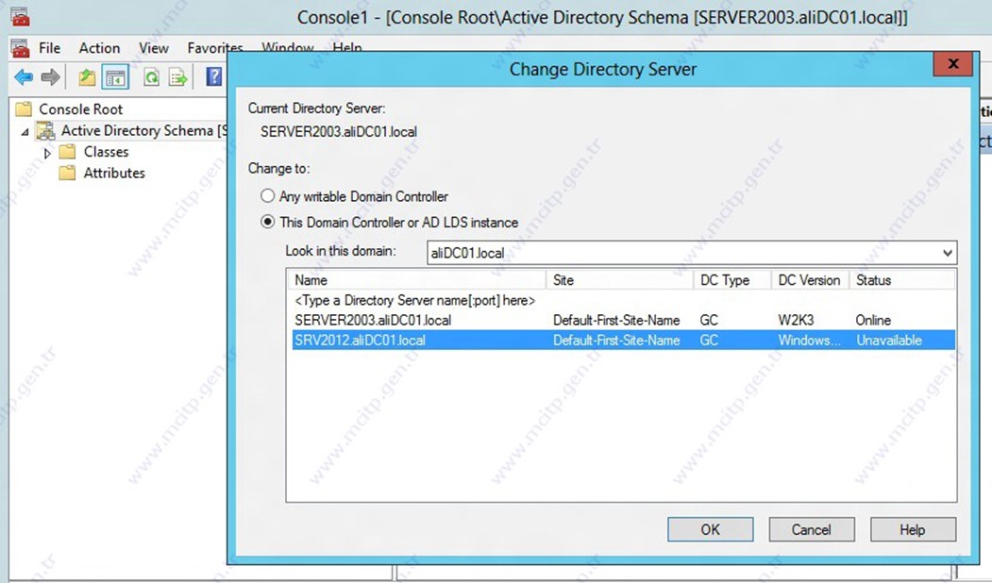The width and height of the screenshot is (992, 583).
Task: Toggle the Show/Hide Console Tree icon
Action: tap(115, 77)
